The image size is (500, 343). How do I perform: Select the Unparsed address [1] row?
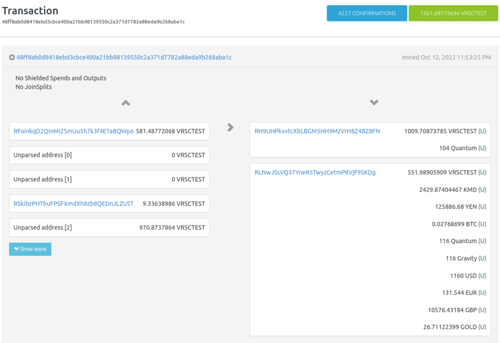point(109,179)
